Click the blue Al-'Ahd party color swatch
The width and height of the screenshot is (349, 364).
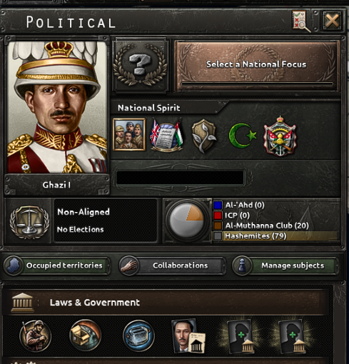pyautogui.click(x=218, y=205)
